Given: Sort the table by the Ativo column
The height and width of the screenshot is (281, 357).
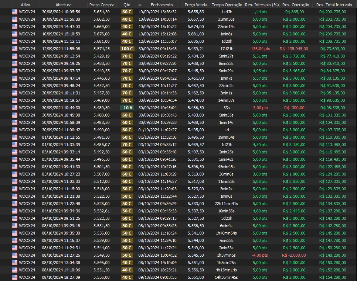Looking at the screenshot, I should pyautogui.click(x=25, y=5).
